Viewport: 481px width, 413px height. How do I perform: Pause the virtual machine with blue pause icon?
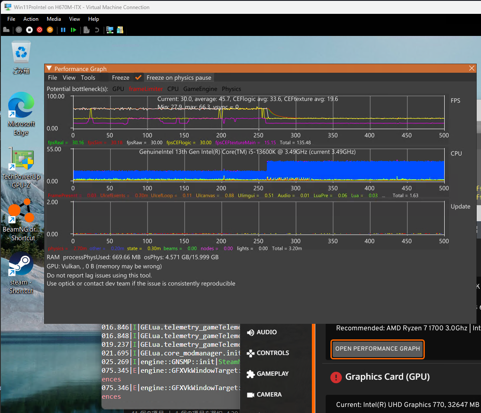[63, 30]
